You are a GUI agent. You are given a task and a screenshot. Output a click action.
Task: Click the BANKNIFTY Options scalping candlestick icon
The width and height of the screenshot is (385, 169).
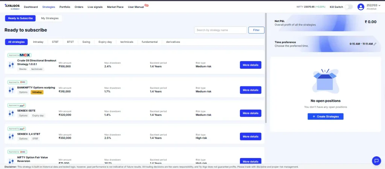(11, 90)
